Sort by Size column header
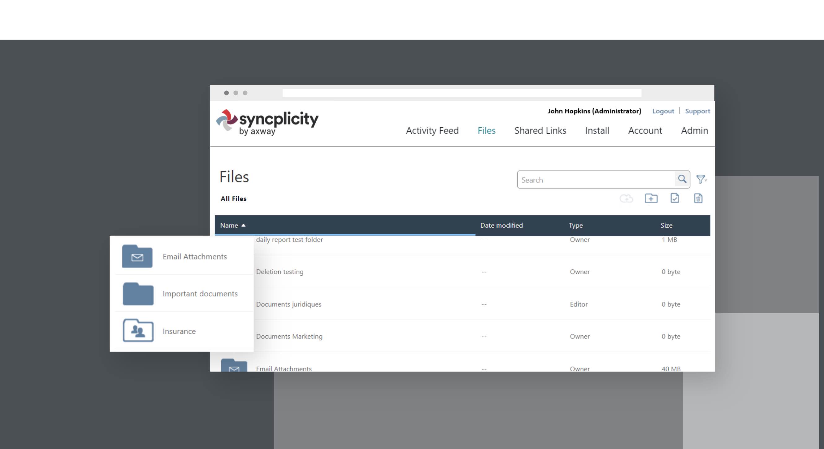 [667, 225]
